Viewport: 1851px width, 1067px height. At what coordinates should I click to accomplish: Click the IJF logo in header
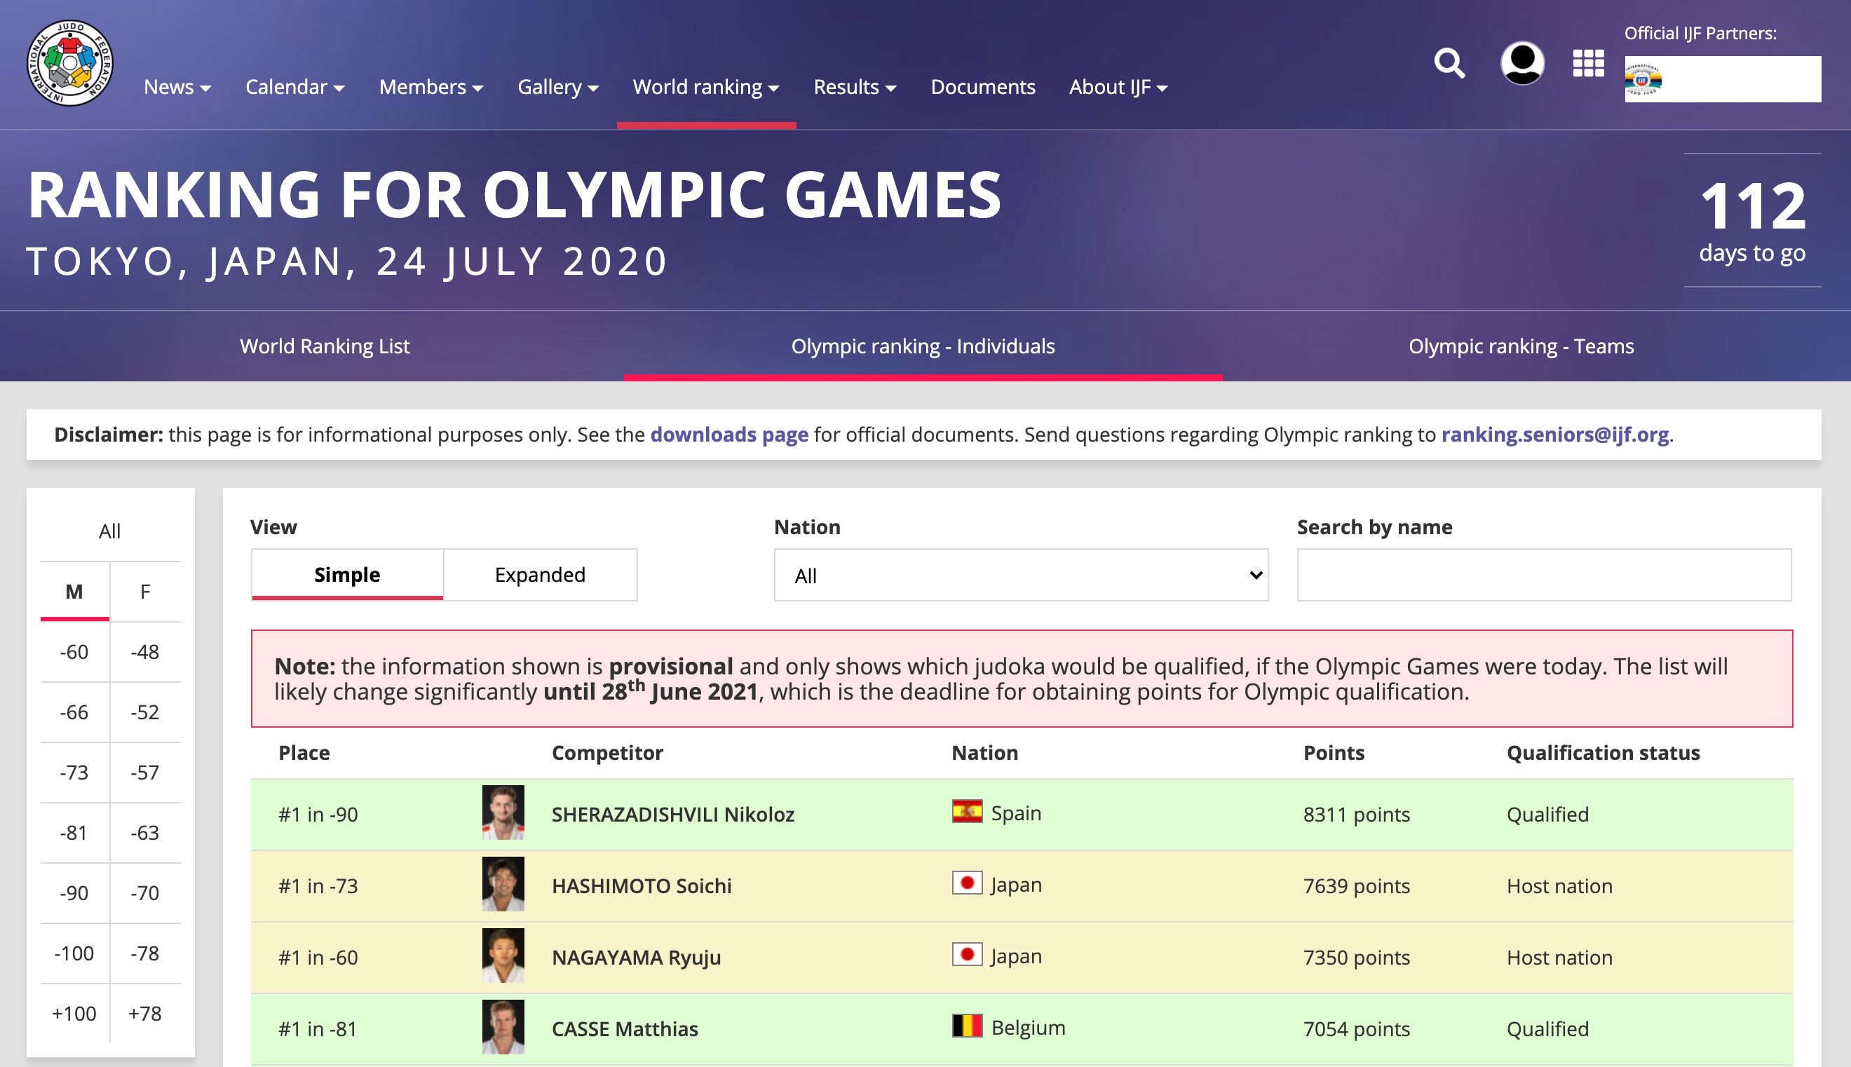[69, 63]
